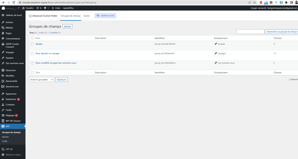Click the Ajouter button beside the heading
The image size is (298, 159).
coord(68,26)
